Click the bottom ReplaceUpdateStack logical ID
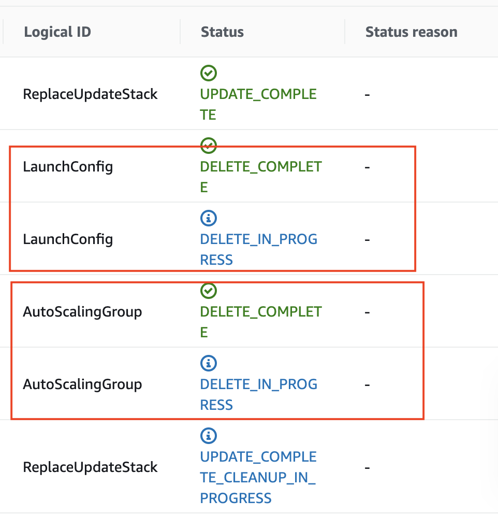The height and width of the screenshot is (515, 498). click(90, 467)
